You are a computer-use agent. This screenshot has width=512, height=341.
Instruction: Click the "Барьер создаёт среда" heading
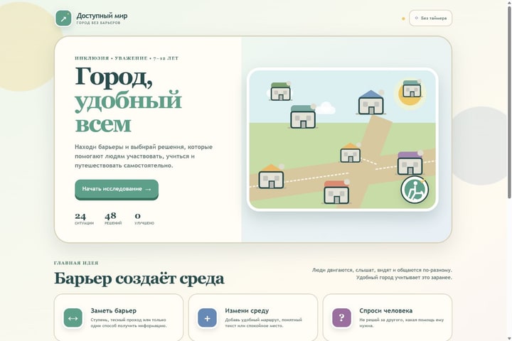[139, 278]
